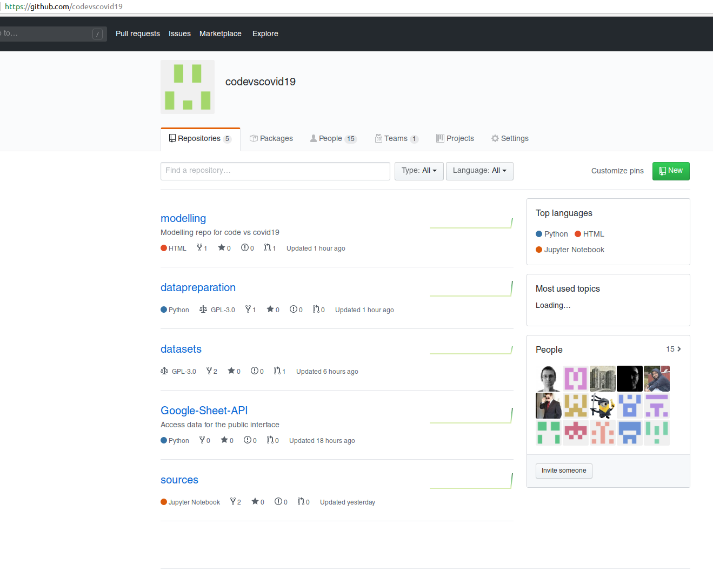Open the pull request icon for datapreparation
Screen dimensions: 713x585
coord(316,309)
